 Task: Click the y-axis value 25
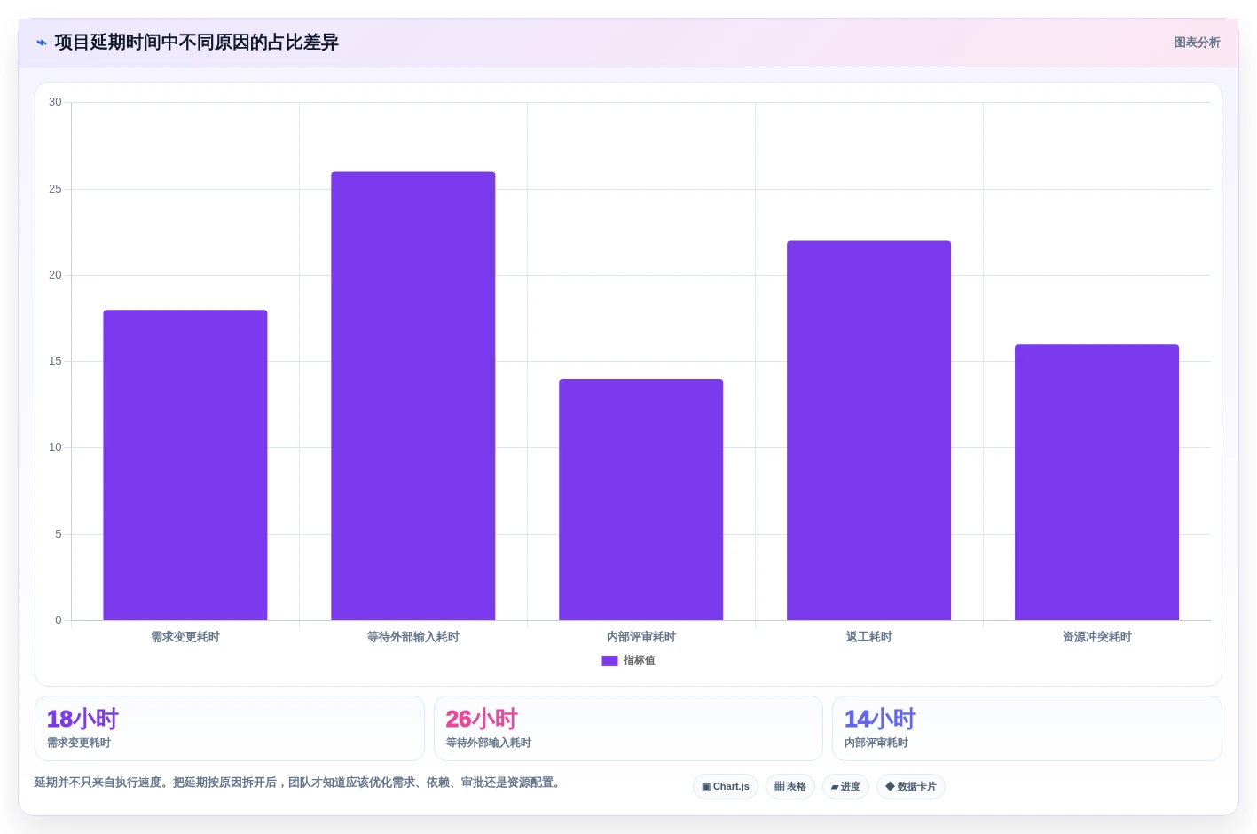click(x=55, y=189)
